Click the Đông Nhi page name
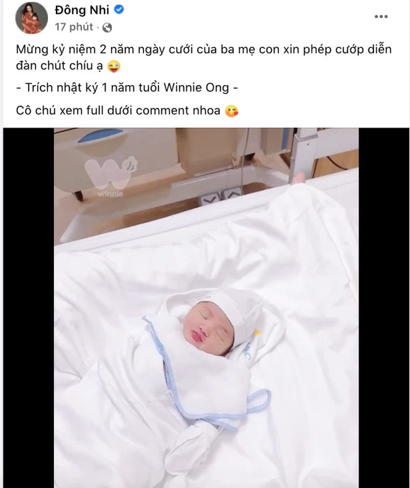Image resolution: width=410 pixels, height=488 pixels. [82, 10]
